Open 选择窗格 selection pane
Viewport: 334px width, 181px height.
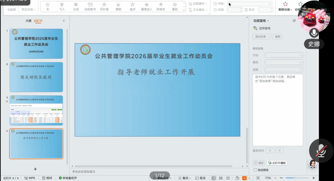262,28
